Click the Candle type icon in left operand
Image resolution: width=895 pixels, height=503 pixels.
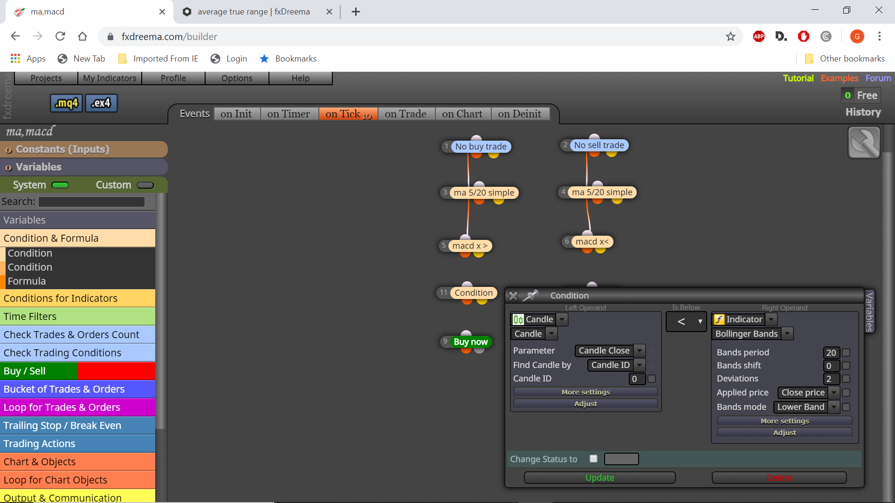click(518, 319)
